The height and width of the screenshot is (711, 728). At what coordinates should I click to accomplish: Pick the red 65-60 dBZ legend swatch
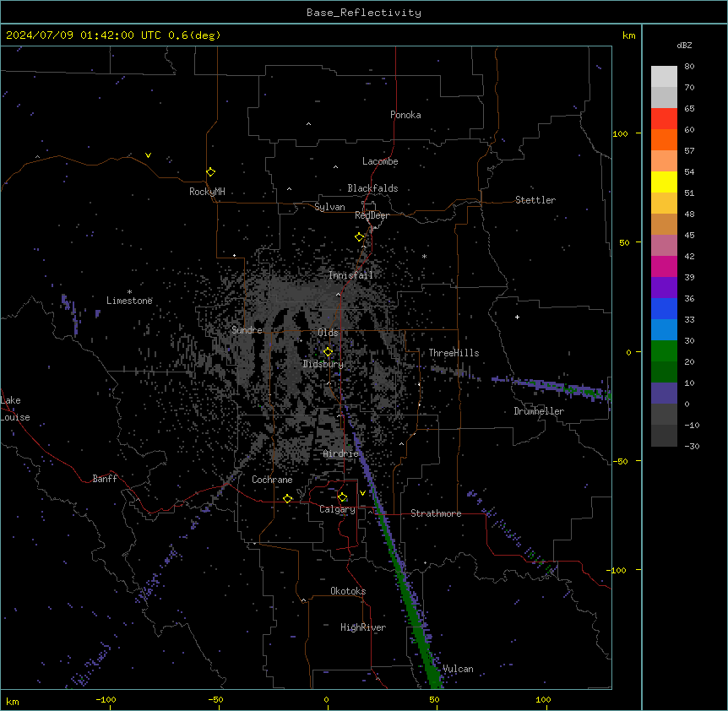point(664,119)
